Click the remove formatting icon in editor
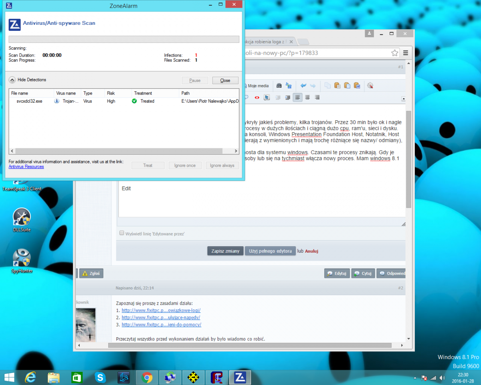This screenshot has height=385, width=481. coord(370,85)
